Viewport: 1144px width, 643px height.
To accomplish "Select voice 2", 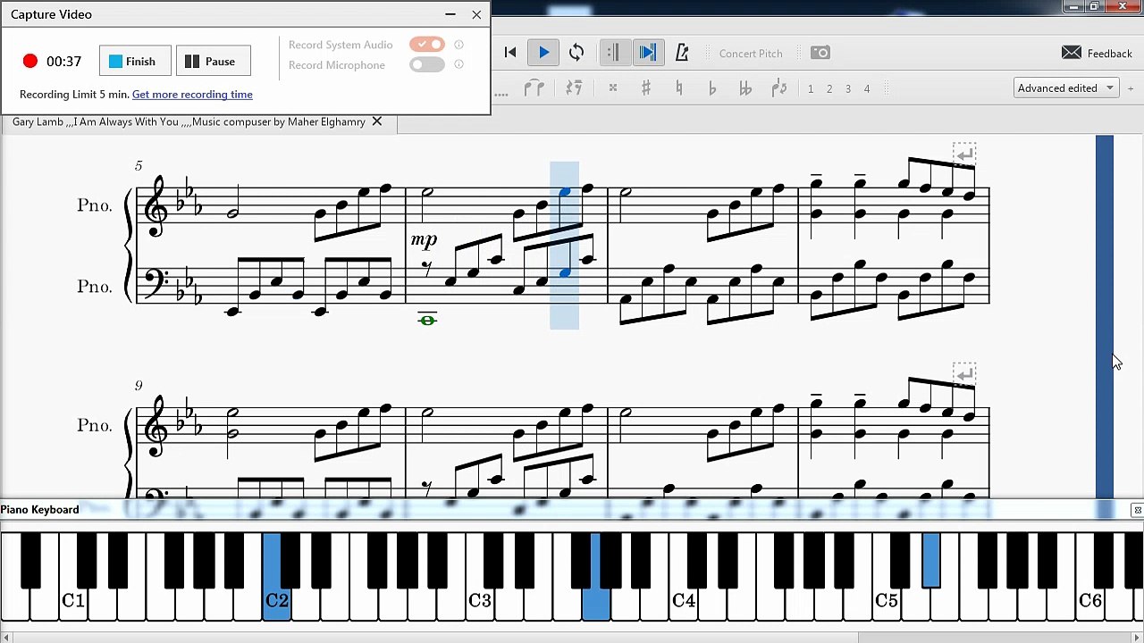I will pyautogui.click(x=829, y=88).
